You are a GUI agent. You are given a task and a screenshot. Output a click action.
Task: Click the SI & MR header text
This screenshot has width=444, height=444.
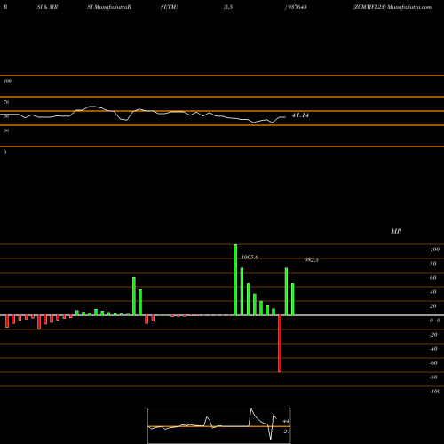pos(47,7)
